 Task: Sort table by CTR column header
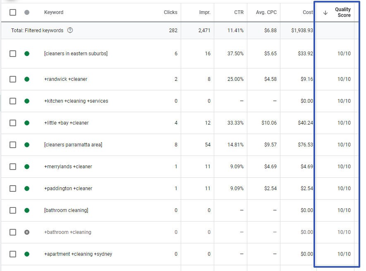click(239, 12)
